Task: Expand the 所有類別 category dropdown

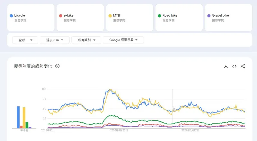Action: 84,40
